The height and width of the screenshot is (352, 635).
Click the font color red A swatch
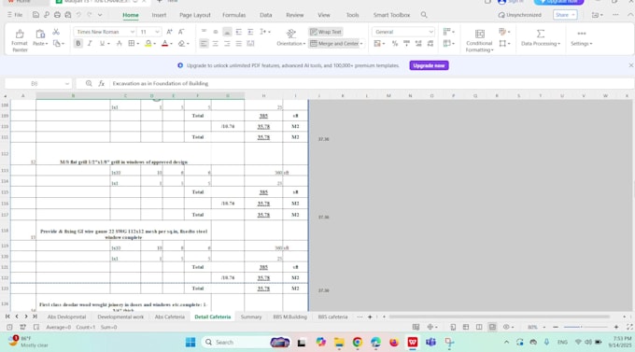(x=164, y=43)
